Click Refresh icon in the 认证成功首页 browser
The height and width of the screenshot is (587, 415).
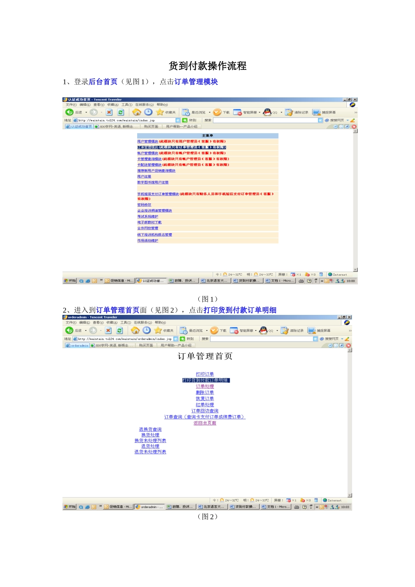pyautogui.click(x=121, y=112)
